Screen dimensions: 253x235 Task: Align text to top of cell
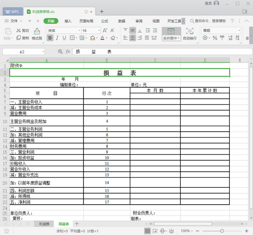pyautogui.click(x=125, y=30)
